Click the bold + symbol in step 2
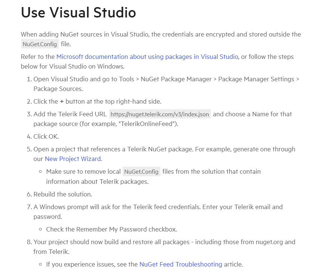 (62, 101)
